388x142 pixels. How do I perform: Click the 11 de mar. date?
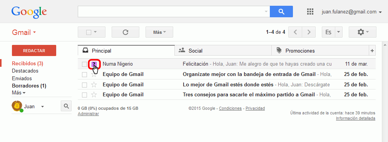(x=356, y=64)
